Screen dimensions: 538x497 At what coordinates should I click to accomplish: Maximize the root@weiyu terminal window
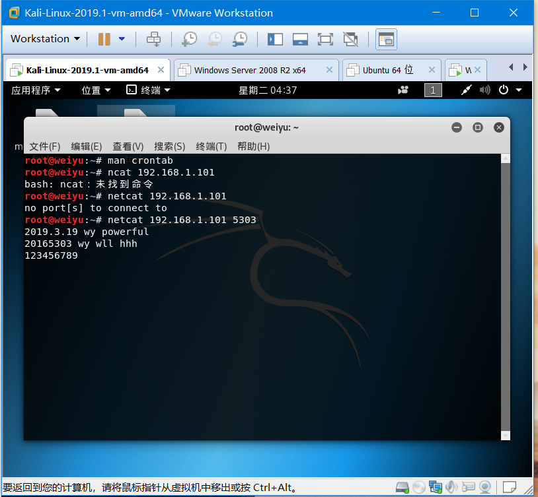click(478, 127)
